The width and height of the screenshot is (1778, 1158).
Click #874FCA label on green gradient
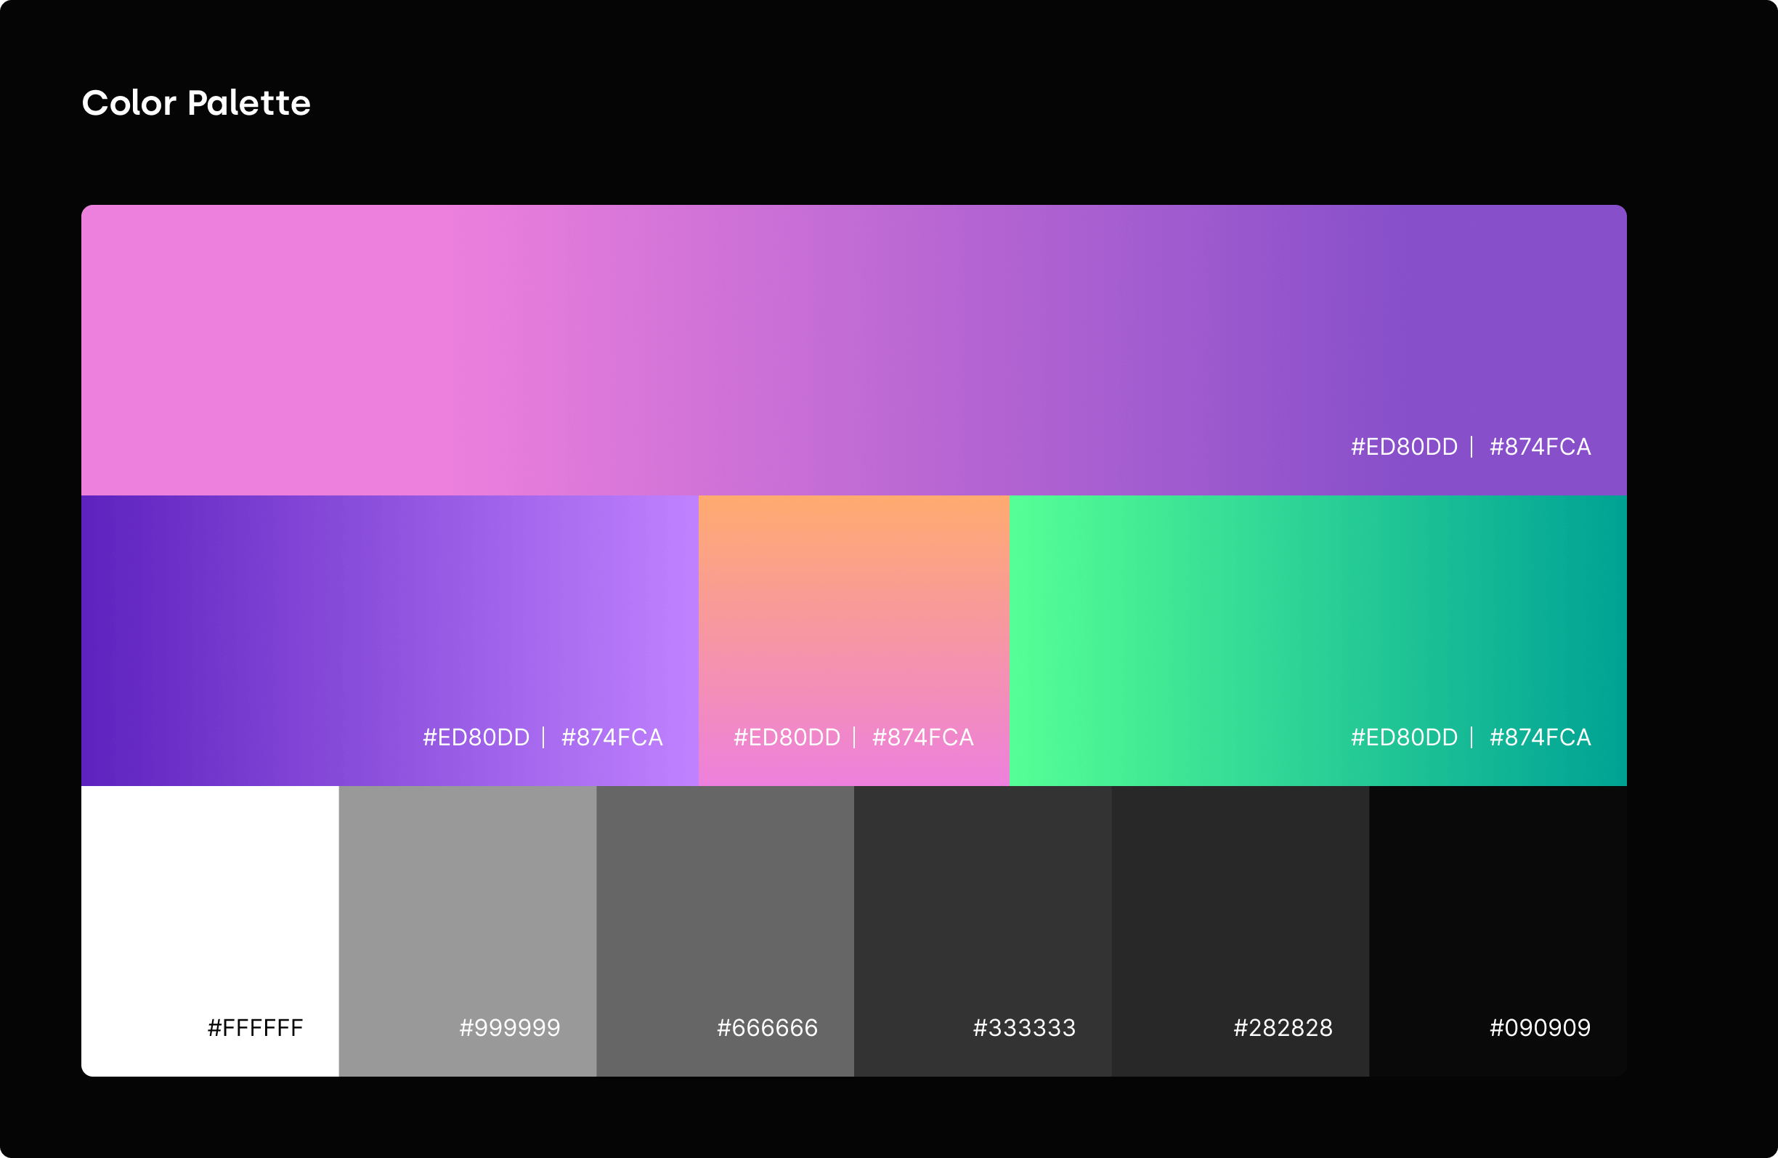tap(1540, 737)
